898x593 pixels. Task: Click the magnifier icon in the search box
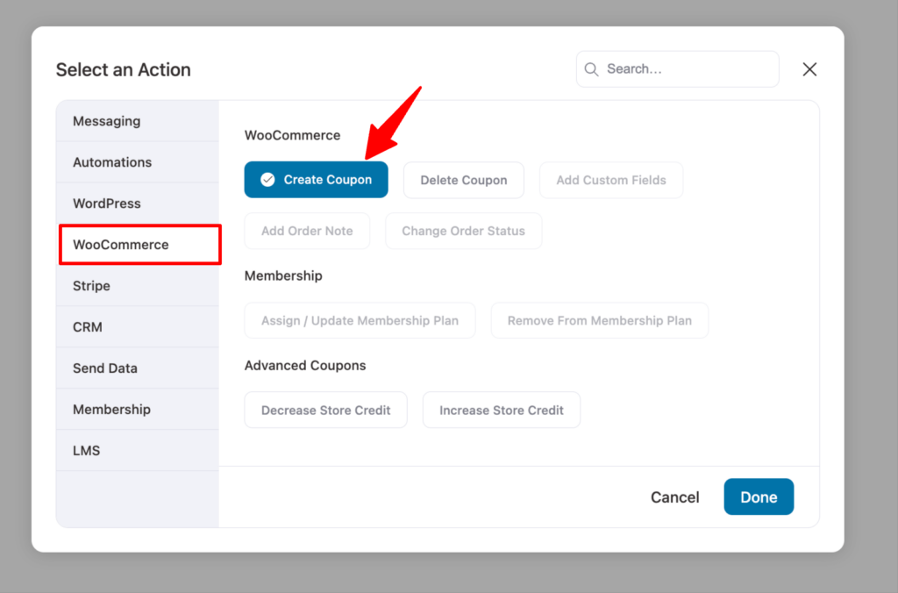click(x=591, y=69)
